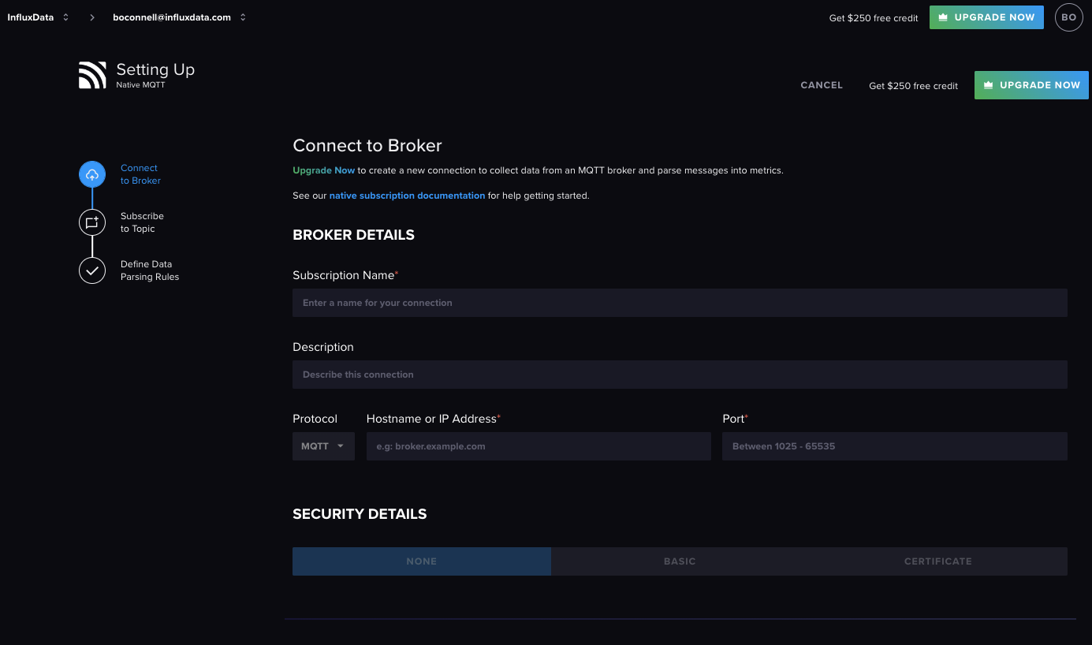The image size is (1092, 645).
Task: Click the CANCEL button
Action: pos(821,84)
